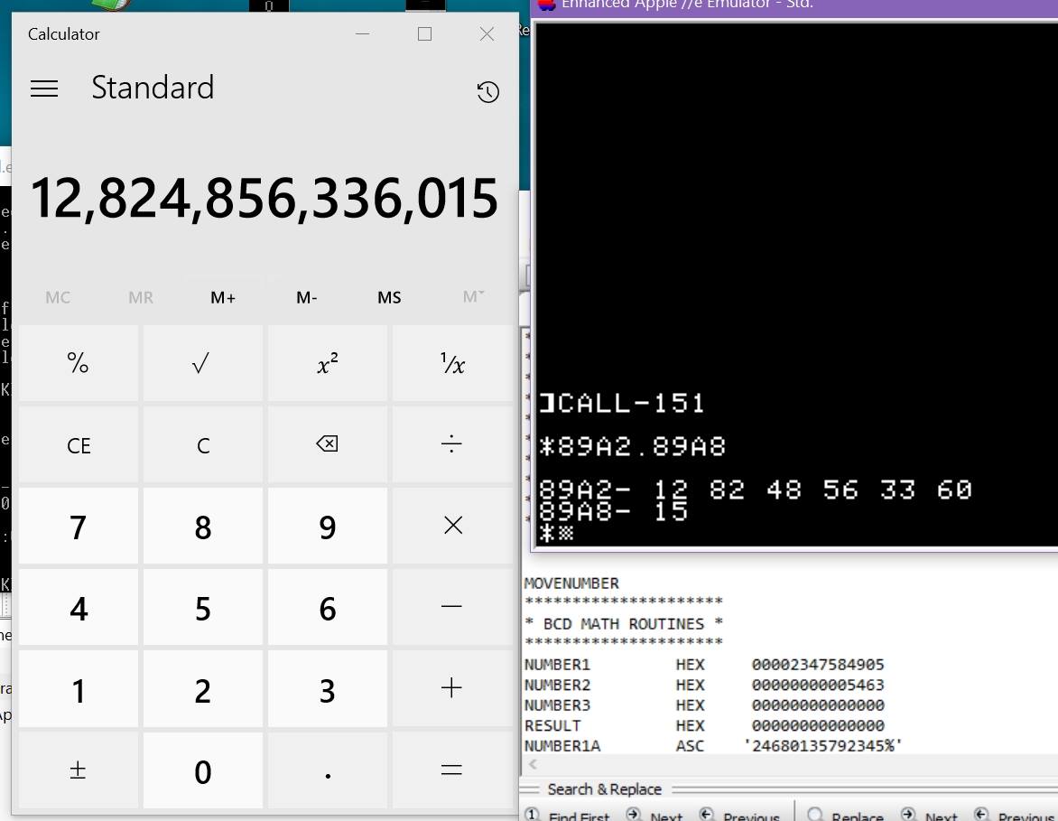Click the 89A2- memory dump line

click(x=755, y=489)
